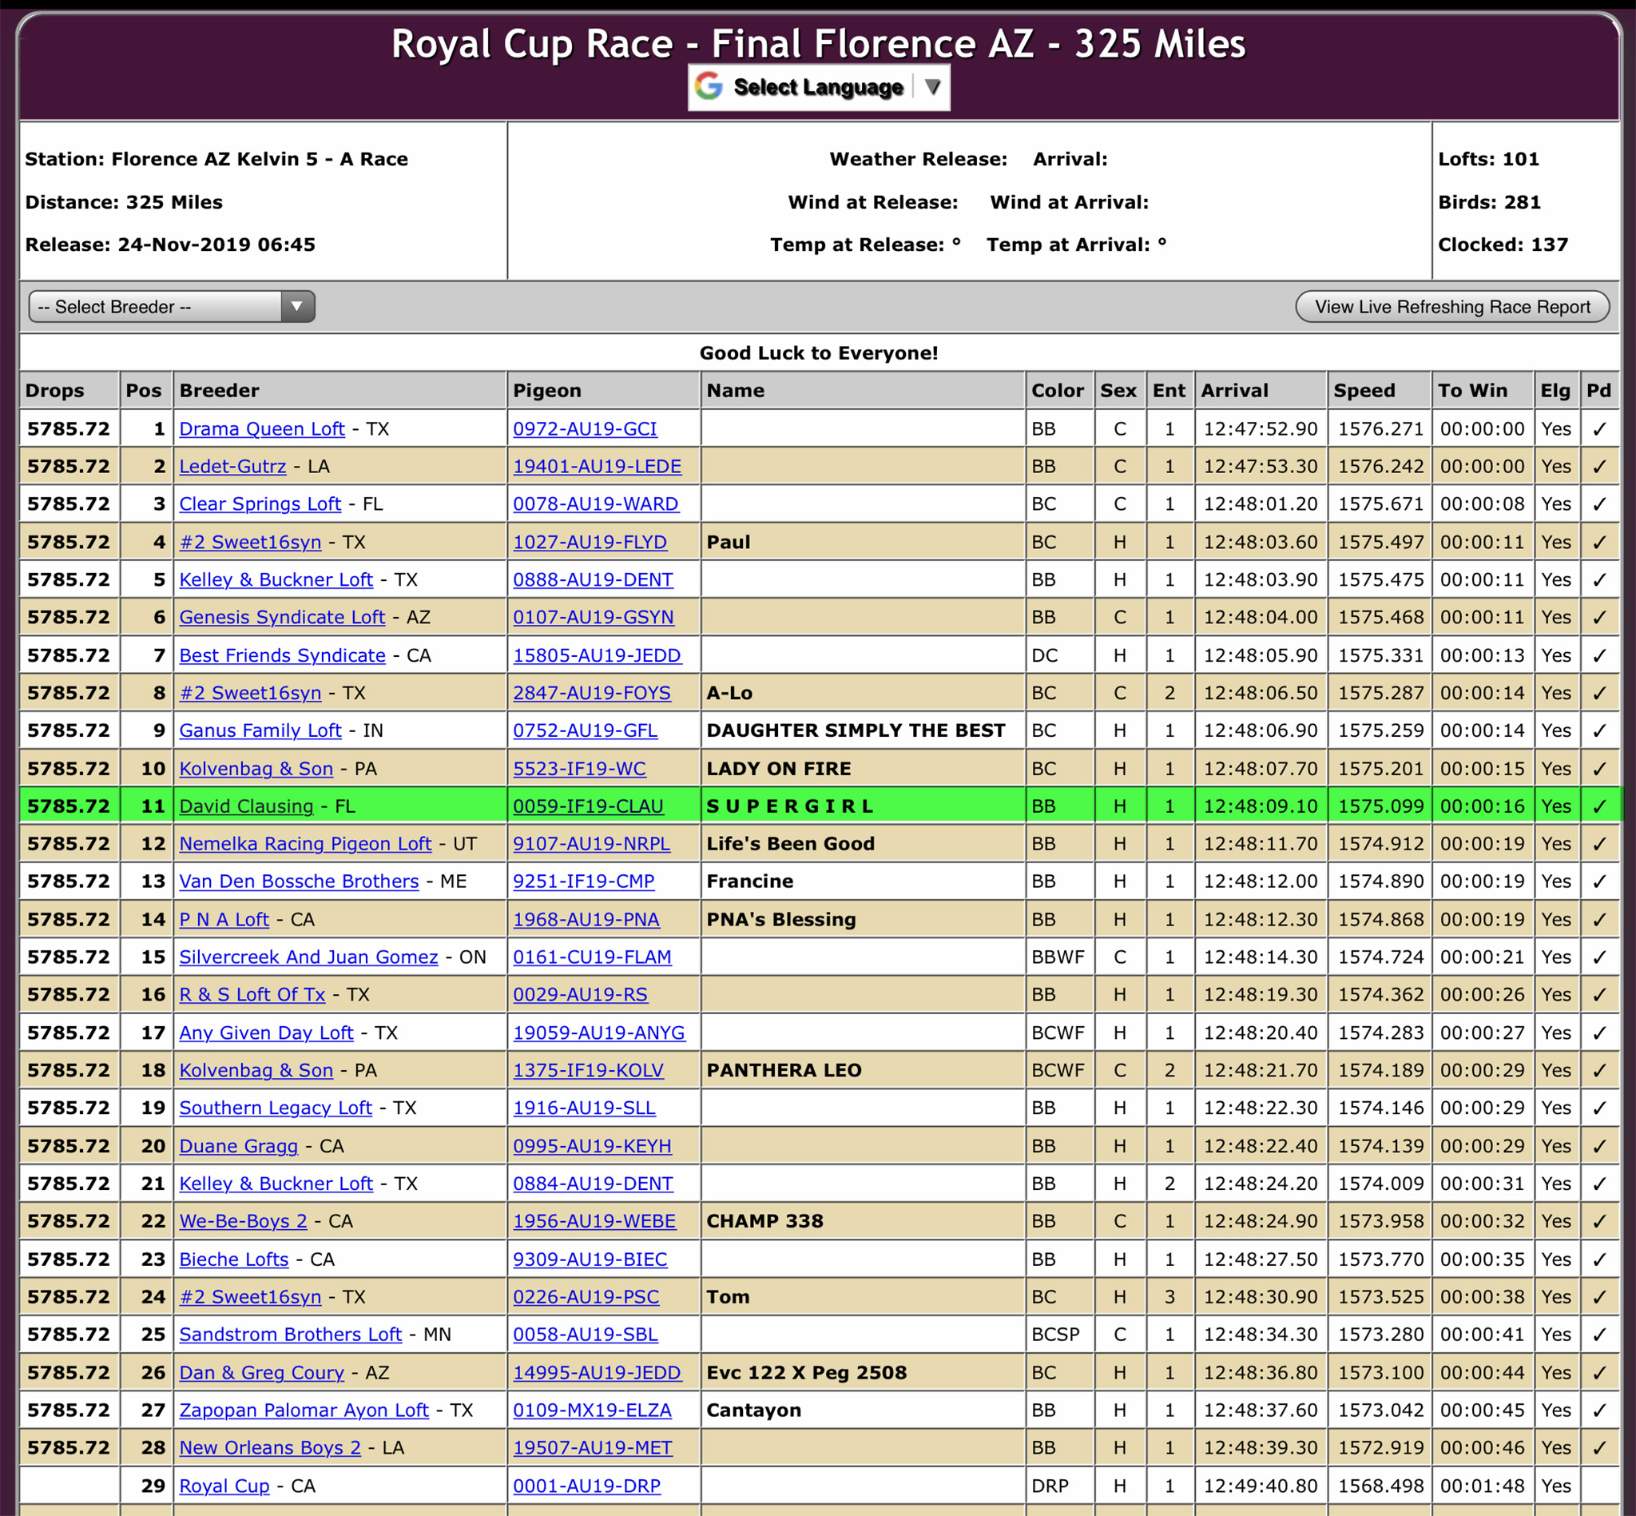Click paid checkmark in SUPERGIRL row
Image resolution: width=1636 pixels, height=1516 pixels.
point(1598,806)
